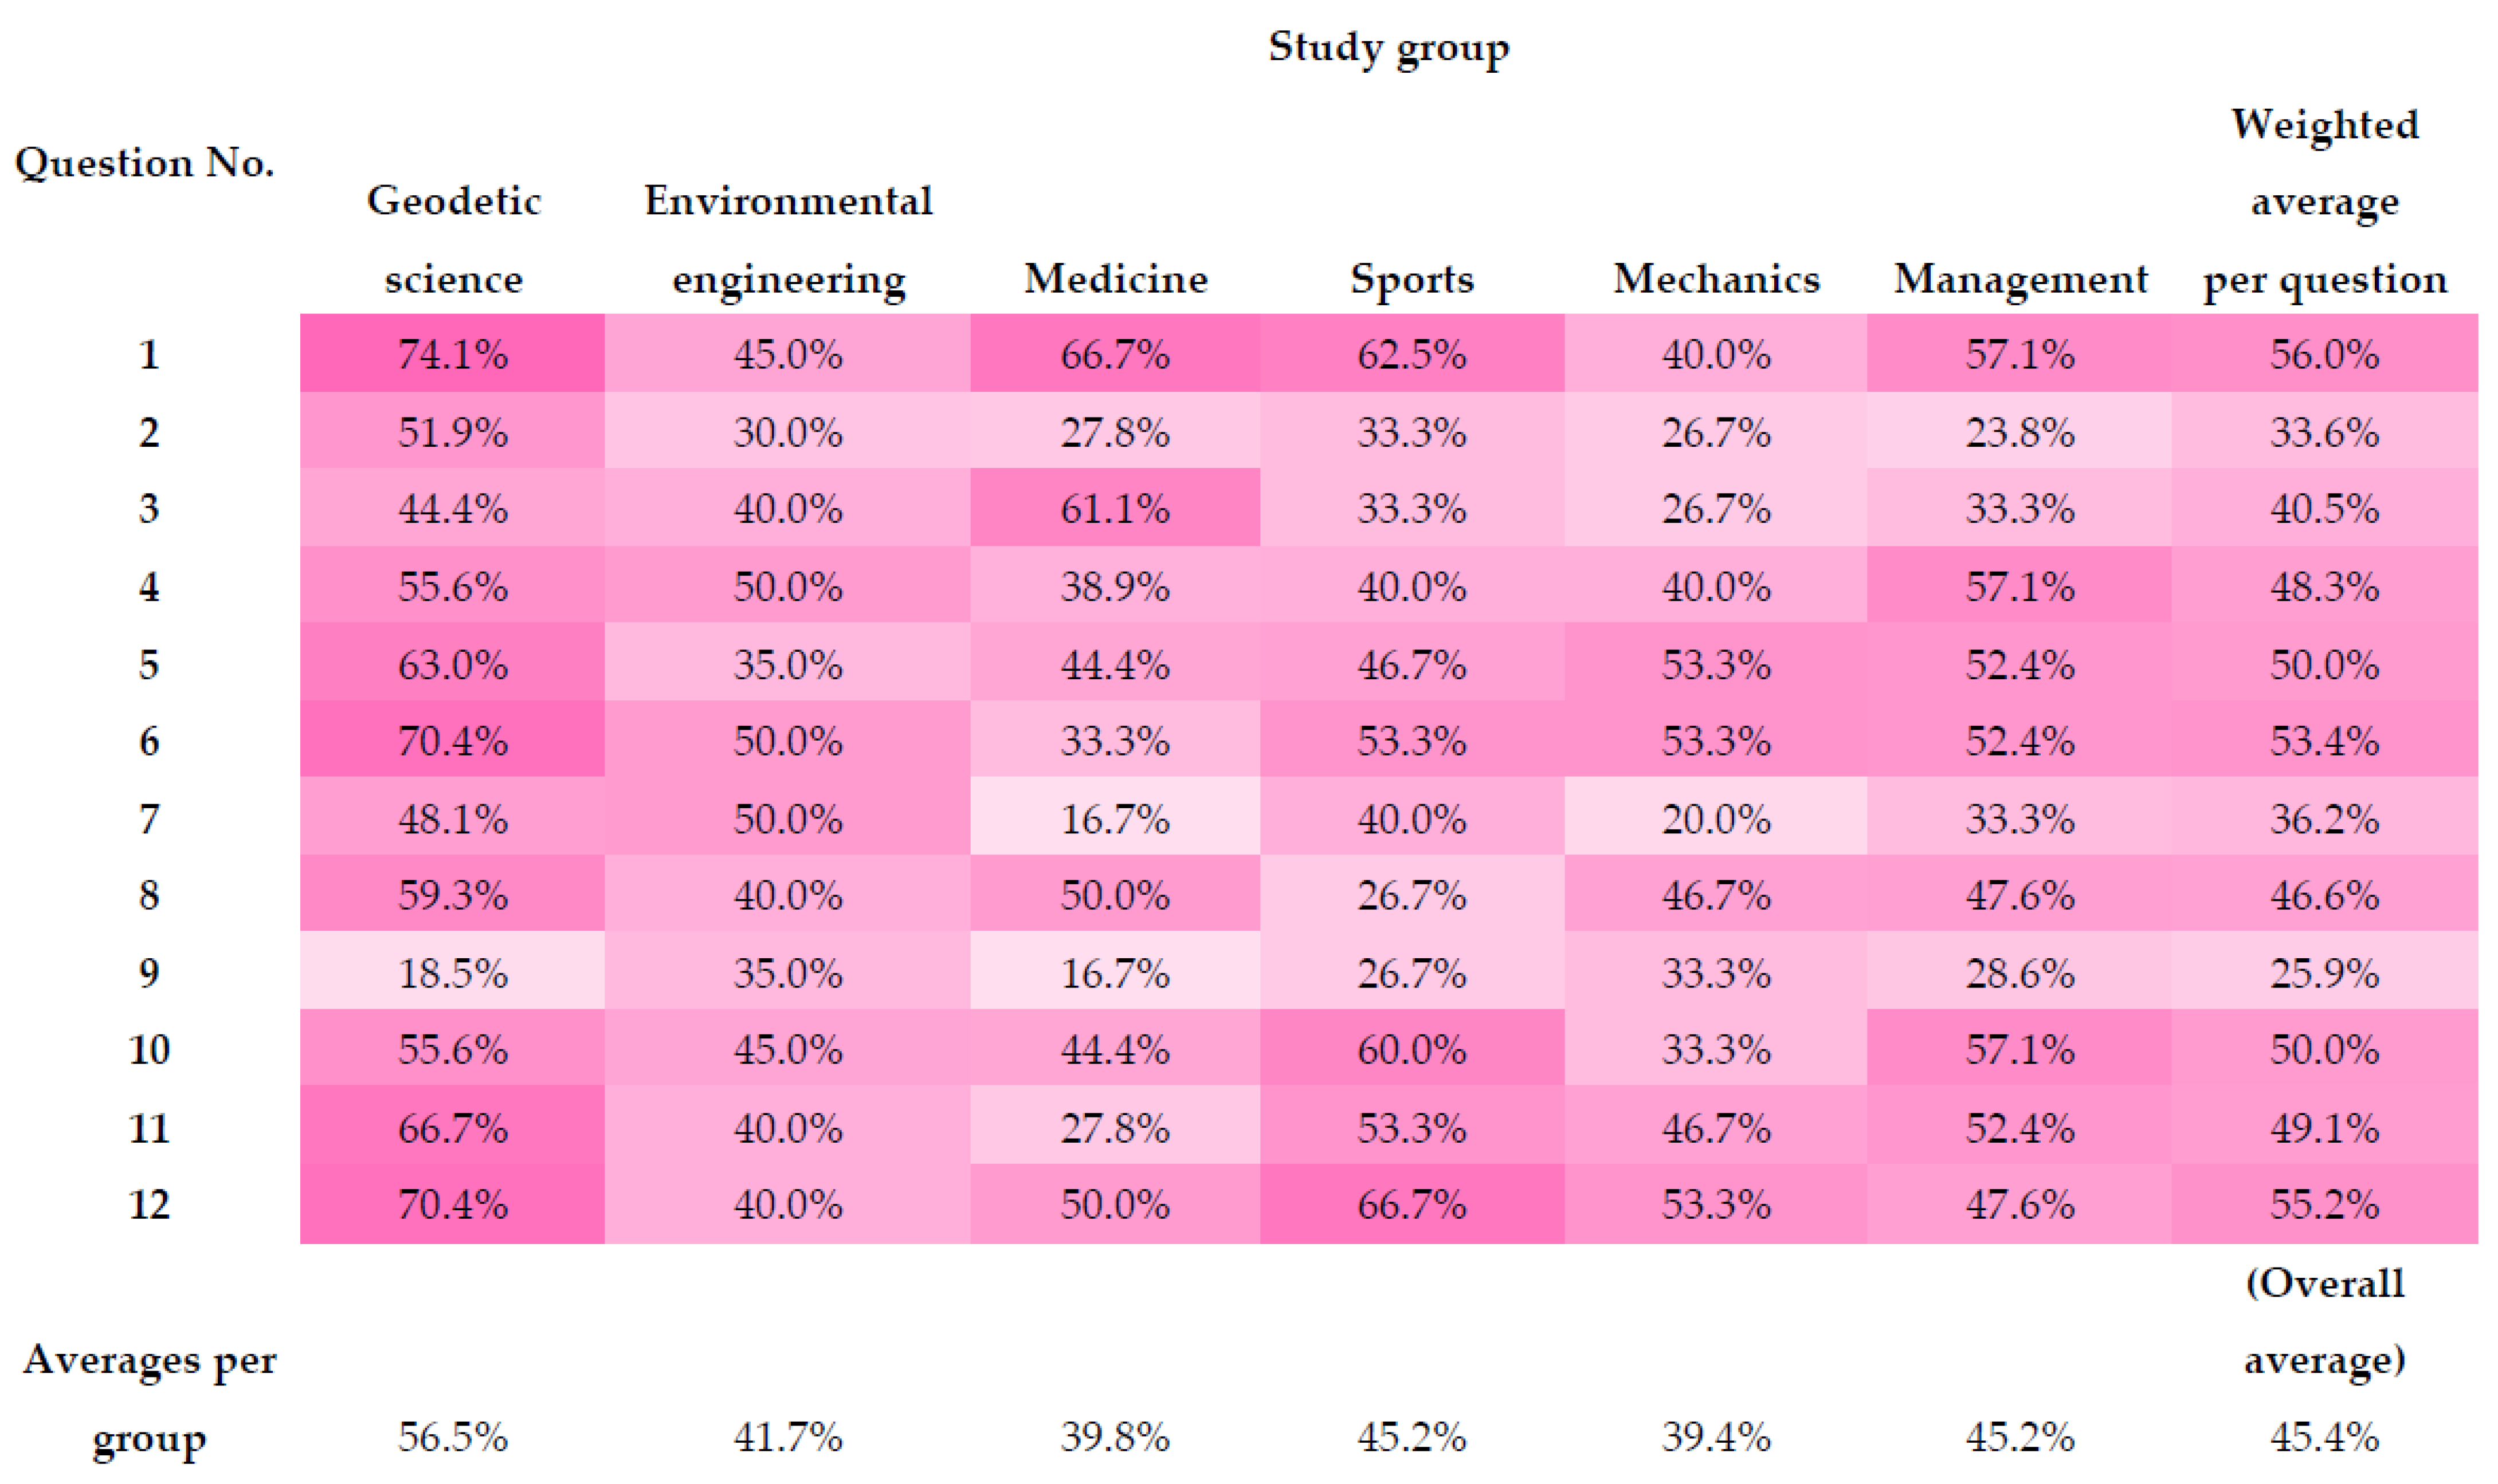Viewport: 2498px width, 1484px height.
Task: Click the 56.5% Geodetic science group average
Action: [x=453, y=1438]
